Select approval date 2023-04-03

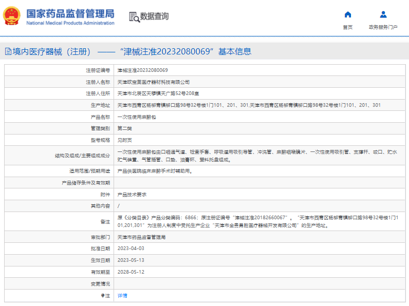[x=131, y=248]
